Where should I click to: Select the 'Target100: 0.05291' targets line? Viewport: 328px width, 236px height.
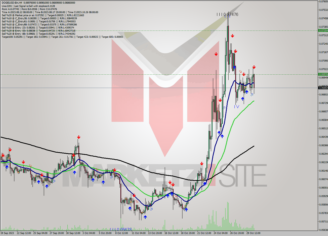[62, 37]
